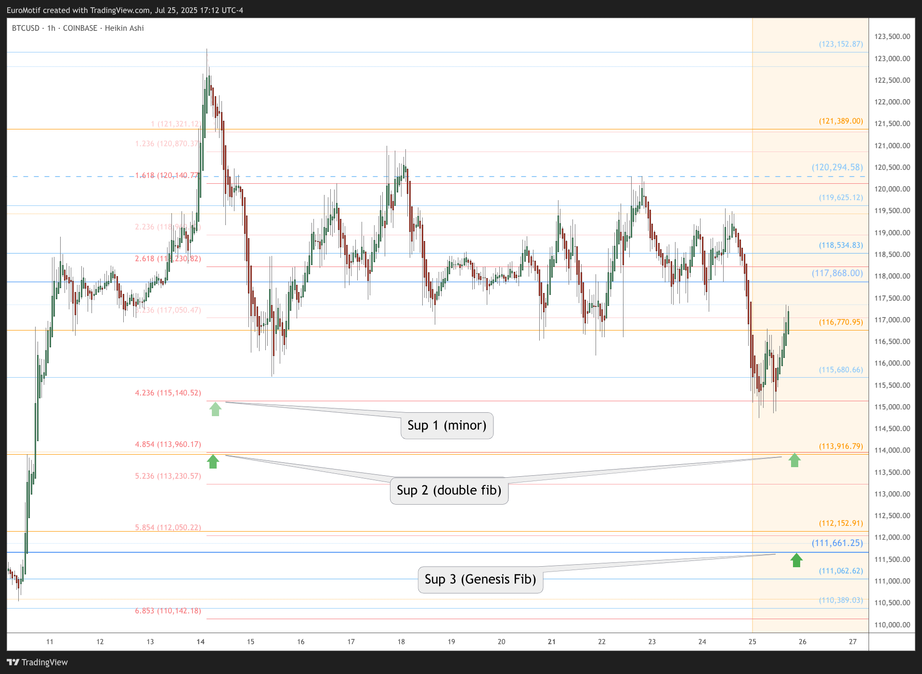This screenshot has height=674, width=922.
Task: Click the BTCUSD 1h COINBASE Heikin Ashi title
Action: [78, 28]
